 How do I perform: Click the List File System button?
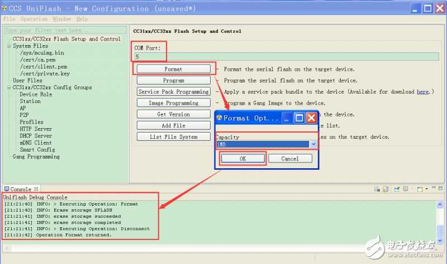tap(173, 137)
